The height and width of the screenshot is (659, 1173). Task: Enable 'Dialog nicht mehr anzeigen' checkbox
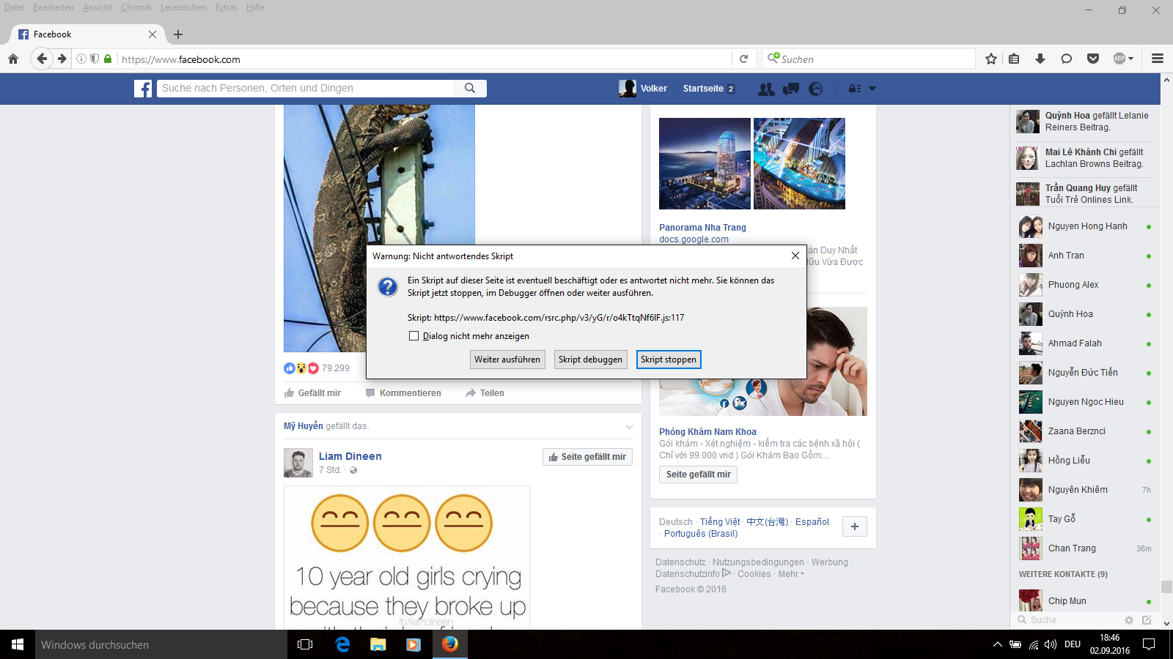pos(414,336)
